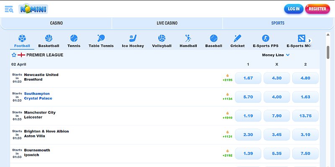Select draw odds 5.35 Bournemouth match
Viewport: 335px width, 167px height.
[x=277, y=154]
